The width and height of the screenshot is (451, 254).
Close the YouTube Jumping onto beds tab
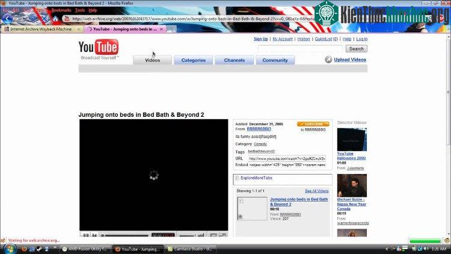tap(161, 29)
